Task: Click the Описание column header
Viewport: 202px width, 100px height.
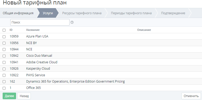Action: pos(144,30)
